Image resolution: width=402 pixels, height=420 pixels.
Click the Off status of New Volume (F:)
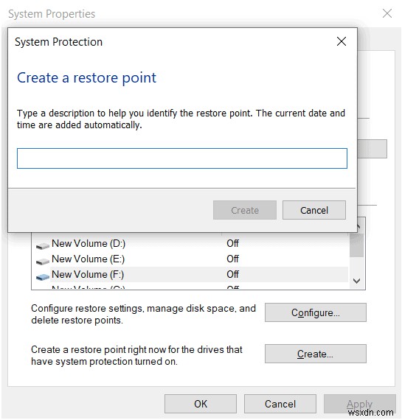232,274
